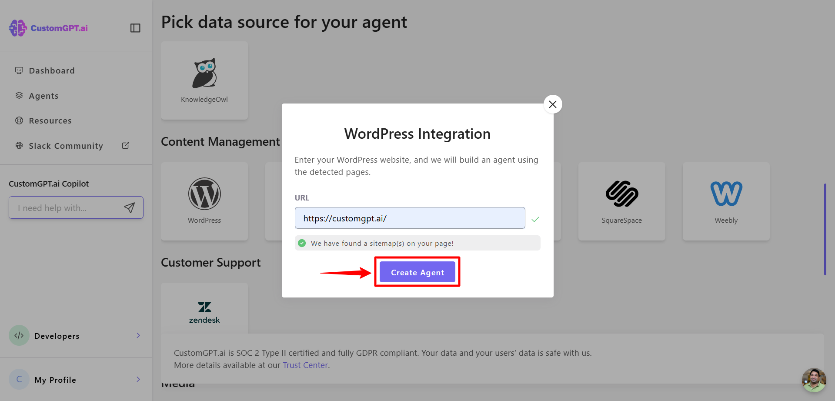Send the Copilot message

point(129,208)
